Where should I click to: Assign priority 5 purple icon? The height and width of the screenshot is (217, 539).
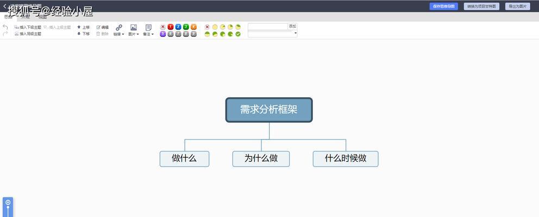tap(163, 34)
